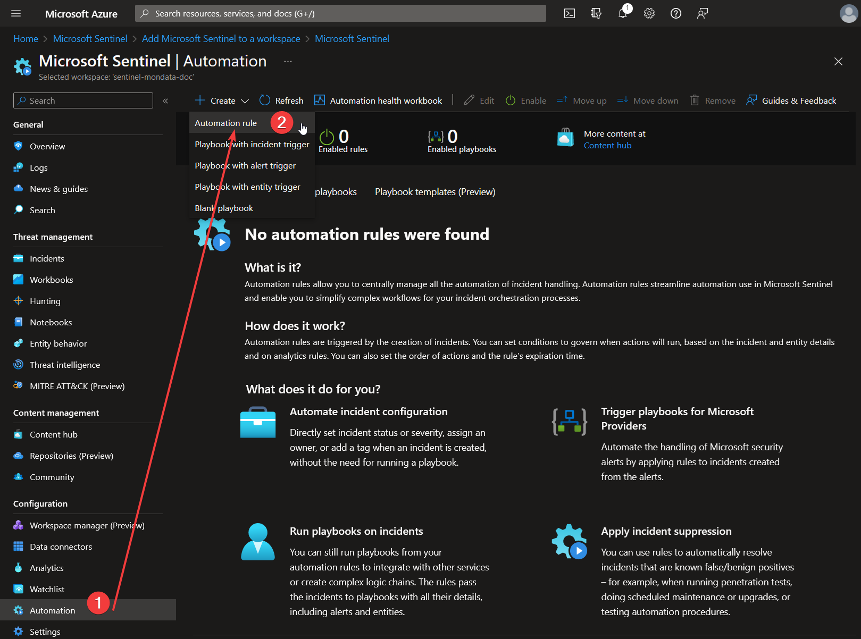Click Move down in the toolbar
Viewport: 861px width, 639px height.
tap(648, 100)
